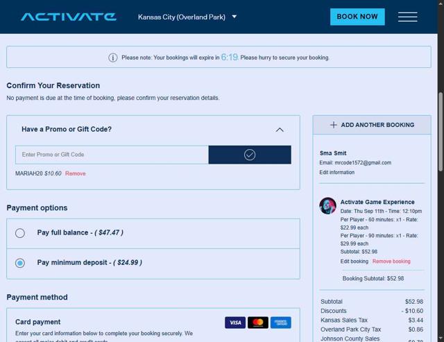Click the countdown timer 6:19
This screenshot has height=342, width=444.
pyautogui.click(x=230, y=57)
